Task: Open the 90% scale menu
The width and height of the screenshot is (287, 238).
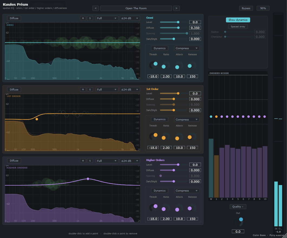Action: pos(263,8)
